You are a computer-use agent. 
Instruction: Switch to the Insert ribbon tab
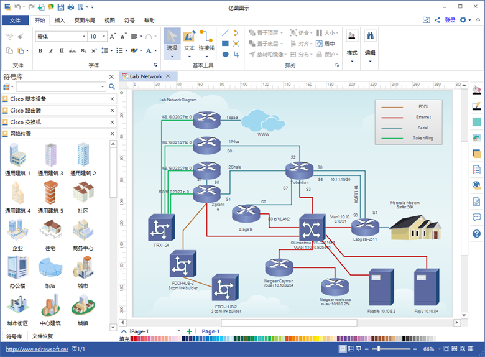pyautogui.click(x=60, y=21)
